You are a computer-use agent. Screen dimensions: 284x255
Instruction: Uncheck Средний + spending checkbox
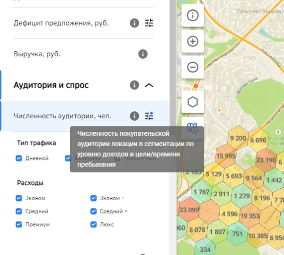[x=93, y=211]
